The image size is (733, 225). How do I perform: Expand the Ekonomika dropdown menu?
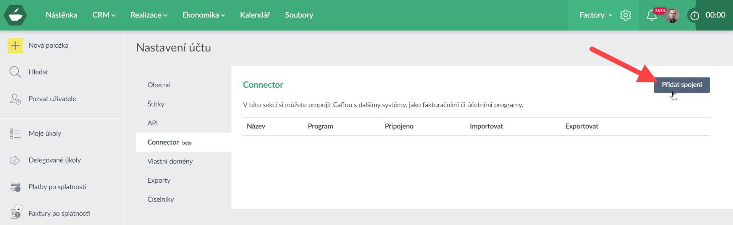point(203,15)
